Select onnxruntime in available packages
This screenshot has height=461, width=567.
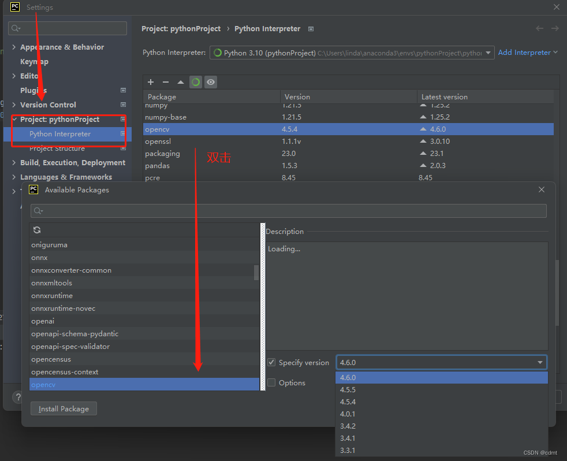coord(144,296)
